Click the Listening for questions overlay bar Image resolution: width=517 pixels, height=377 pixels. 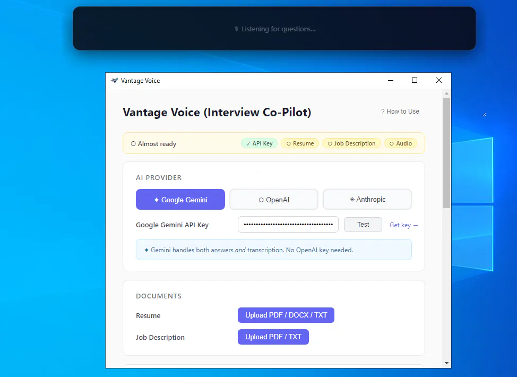point(274,29)
